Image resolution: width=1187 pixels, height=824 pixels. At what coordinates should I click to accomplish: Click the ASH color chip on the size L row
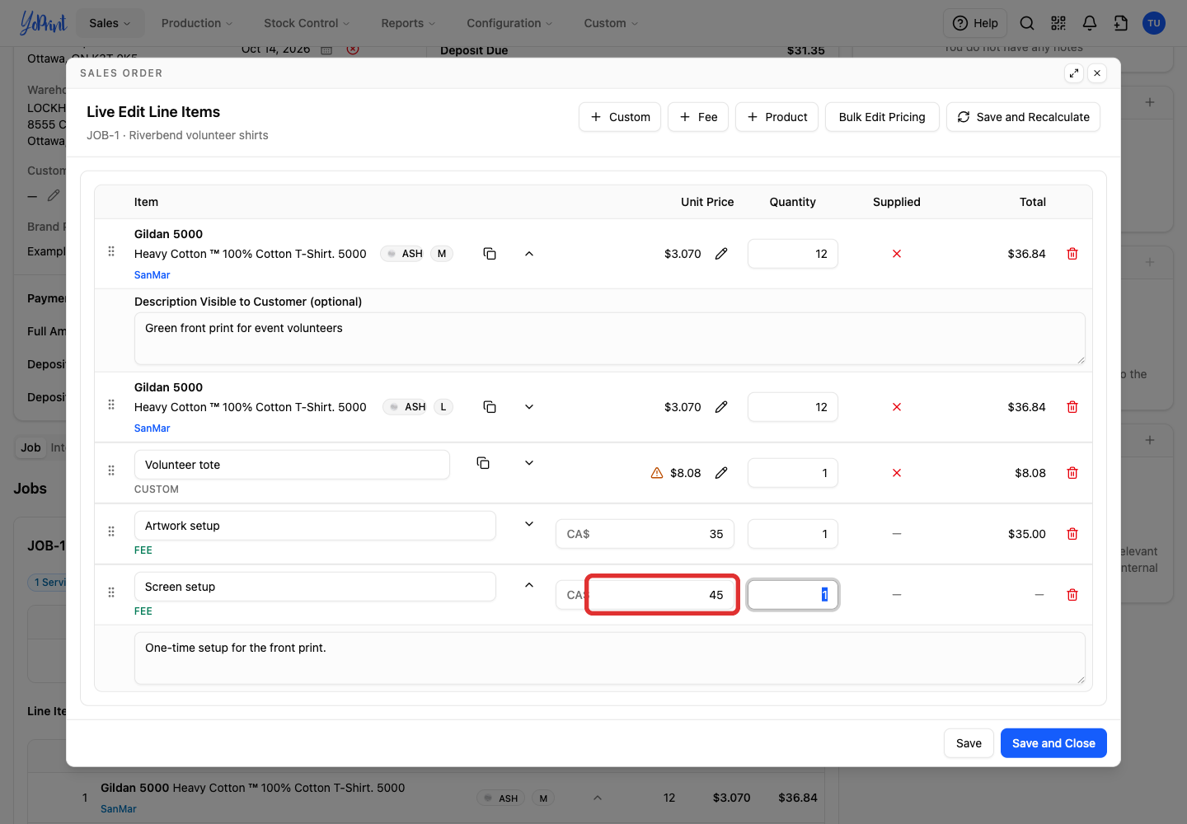[406, 407]
